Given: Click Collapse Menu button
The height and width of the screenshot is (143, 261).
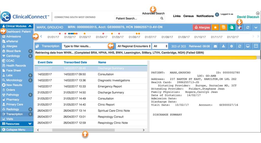Looking at the screenshot, I should pyautogui.click(x=17, y=129).
